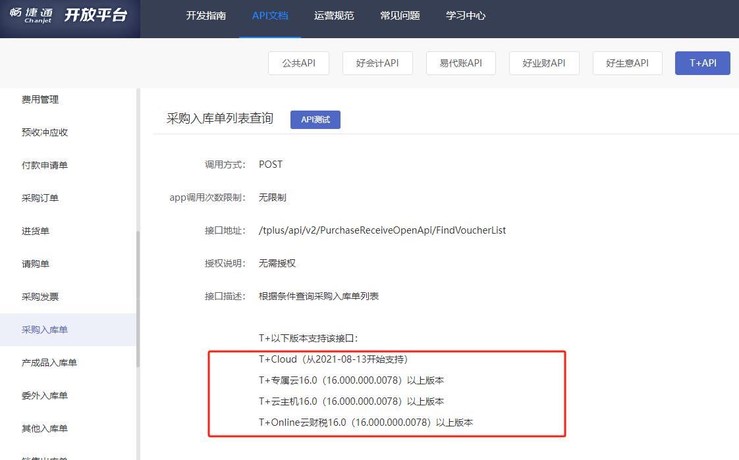Select 采购发票 sidebar item
This screenshot has width=739, height=460.
(x=40, y=297)
